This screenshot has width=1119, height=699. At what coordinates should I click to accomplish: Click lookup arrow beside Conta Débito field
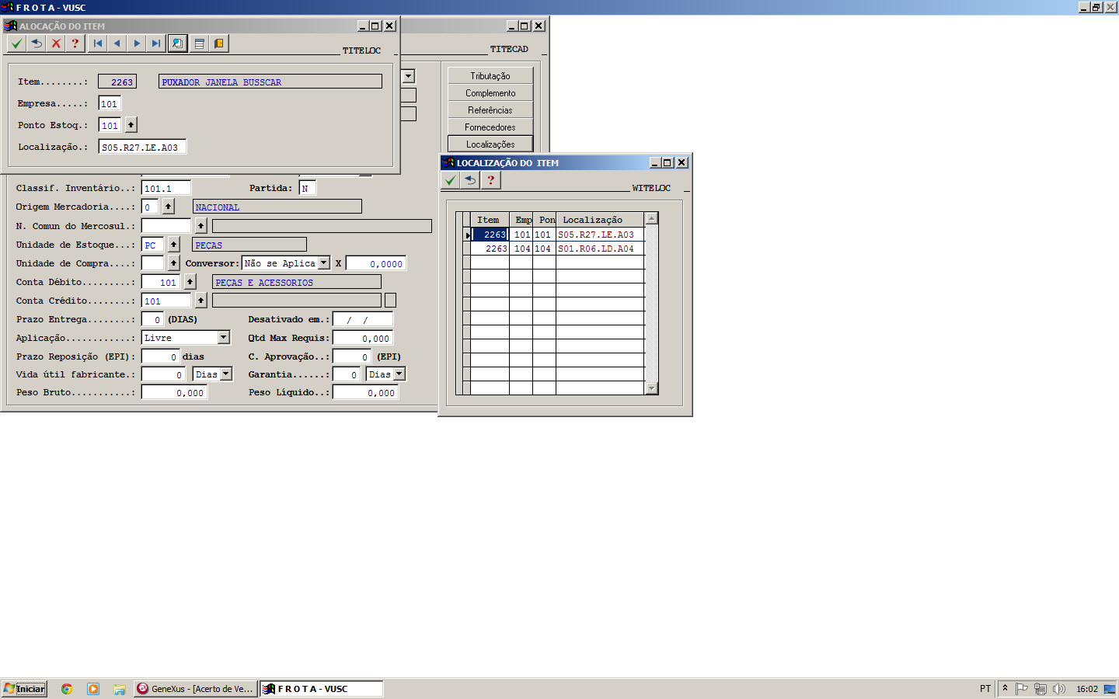(190, 282)
